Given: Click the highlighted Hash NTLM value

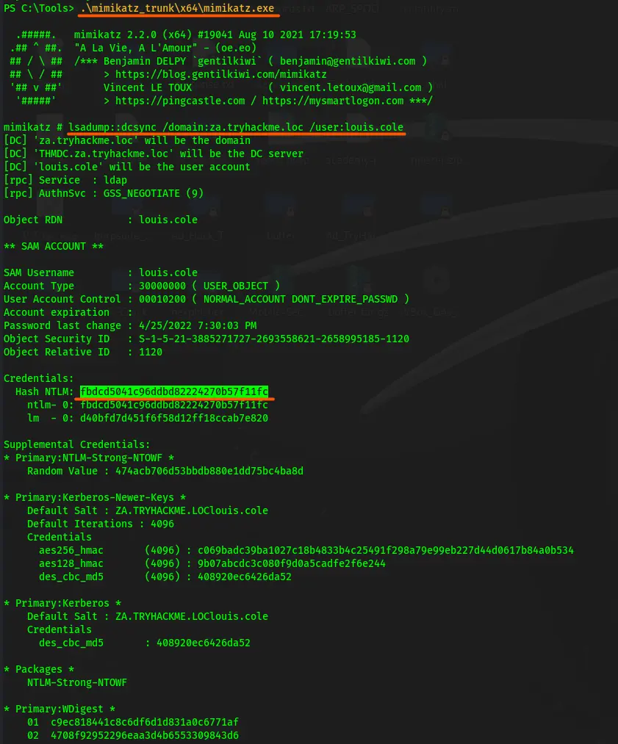Looking at the screenshot, I should [x=174, y=391].
